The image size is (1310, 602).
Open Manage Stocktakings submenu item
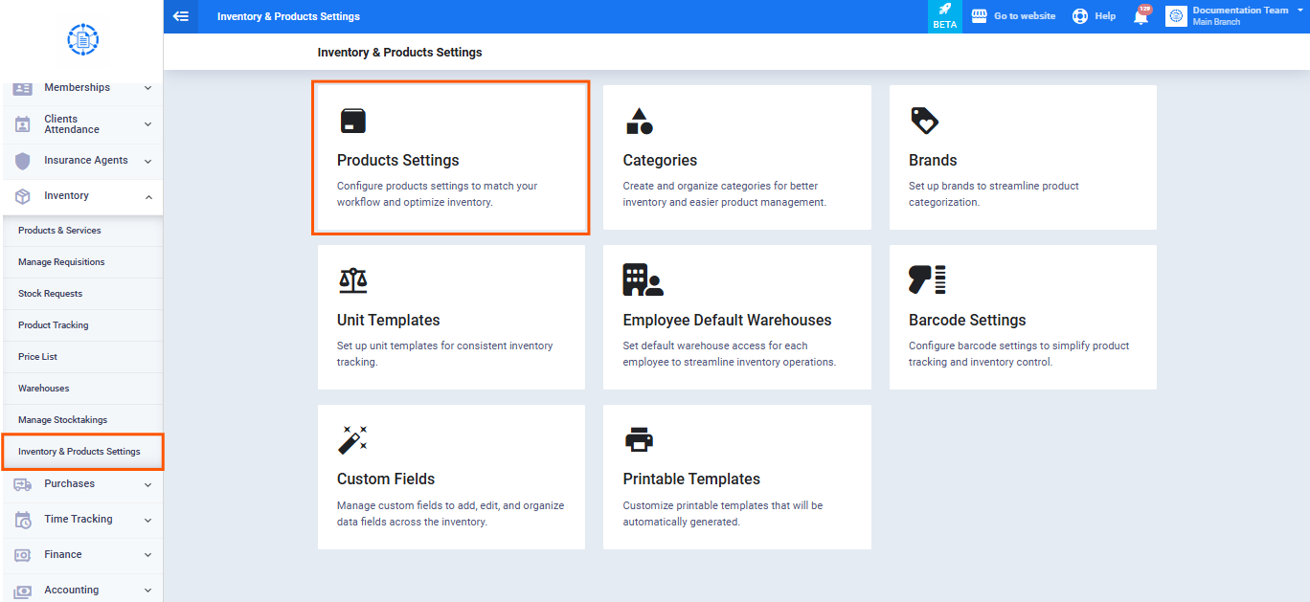coord(81,420)
